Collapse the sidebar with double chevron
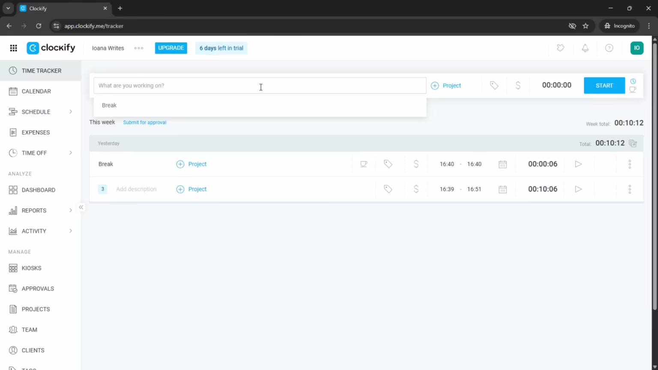The height and width of the screenshot is (370, 658). pos(81,207)
